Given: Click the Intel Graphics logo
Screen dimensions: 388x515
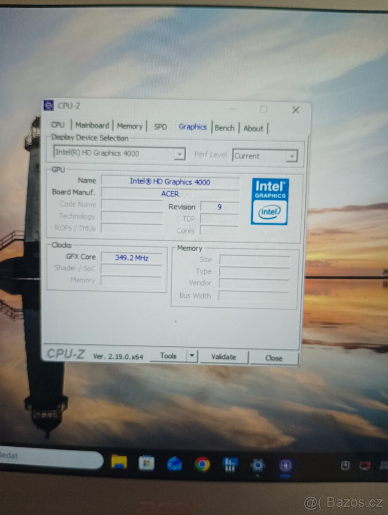Looking at the screenshot, I should 270,201.
